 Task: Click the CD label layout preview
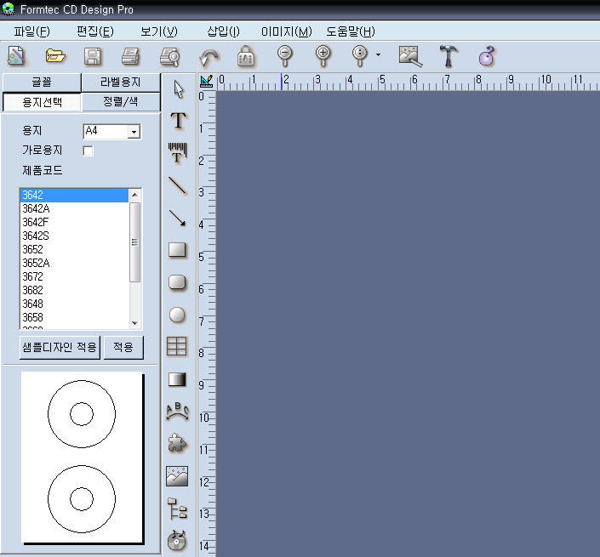(82, 457)
